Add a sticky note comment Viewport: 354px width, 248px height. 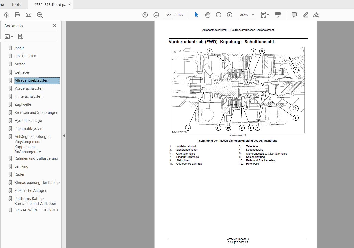pyautogui.click(x=294, y=15)
